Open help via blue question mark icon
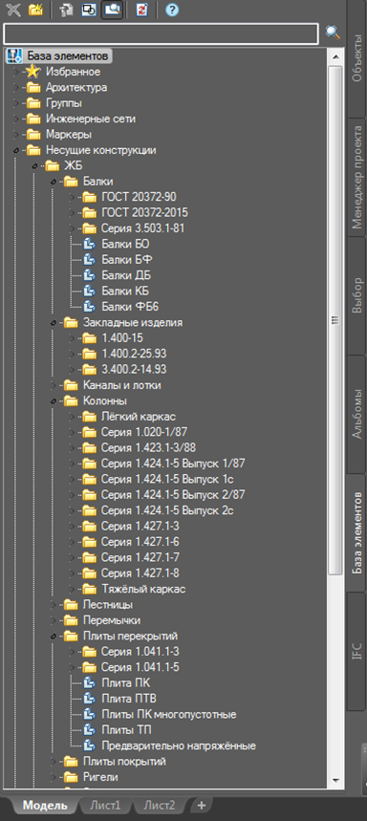The image size is (367, 821). 172,10
